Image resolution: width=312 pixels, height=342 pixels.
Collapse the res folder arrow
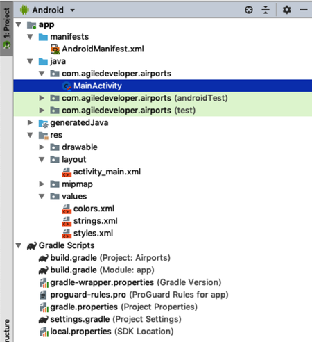(30, 135)
